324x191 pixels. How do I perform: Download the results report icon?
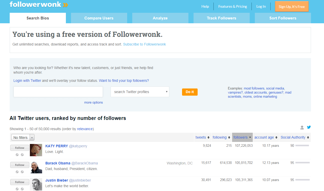click(x=302, y=127)
